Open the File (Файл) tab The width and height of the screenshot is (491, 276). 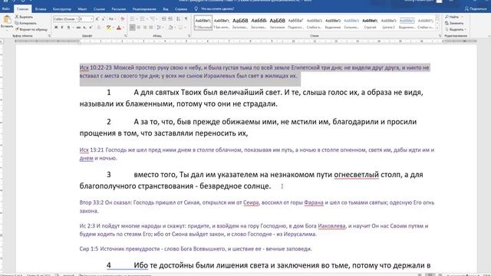tap(5, 8)
